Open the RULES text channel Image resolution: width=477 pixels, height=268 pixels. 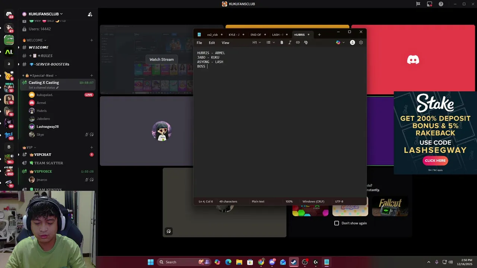[x=58, y=56]
